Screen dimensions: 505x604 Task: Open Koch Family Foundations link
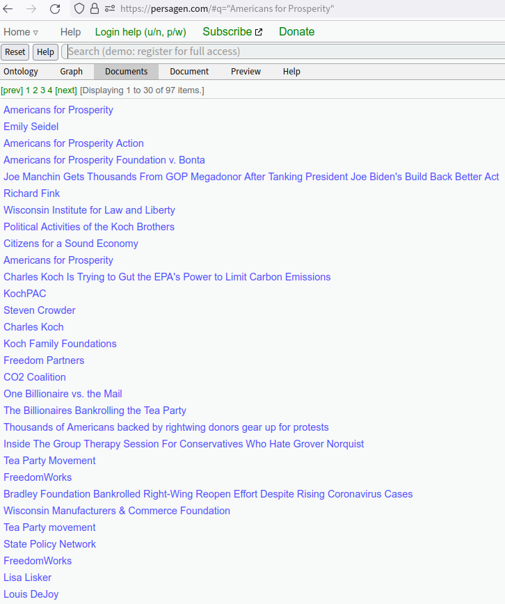tap(60, 344)
